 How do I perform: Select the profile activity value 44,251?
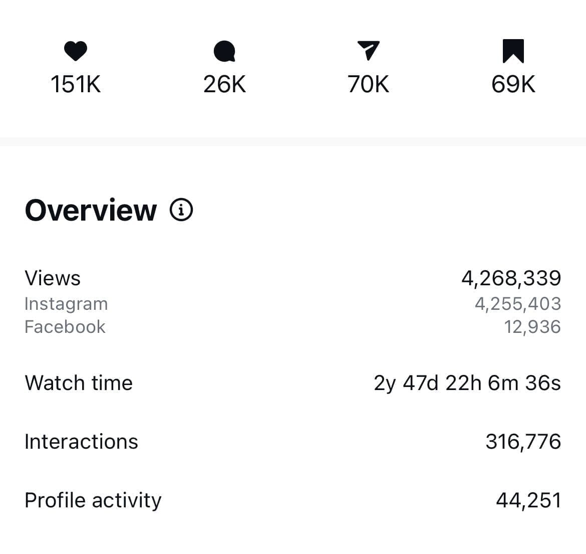click(528, 500)
